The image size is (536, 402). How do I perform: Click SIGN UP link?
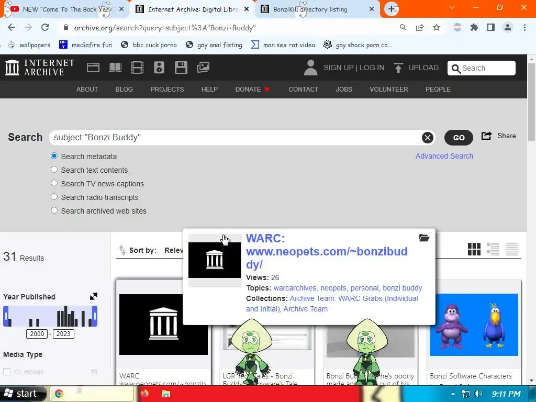coord(339,68)
